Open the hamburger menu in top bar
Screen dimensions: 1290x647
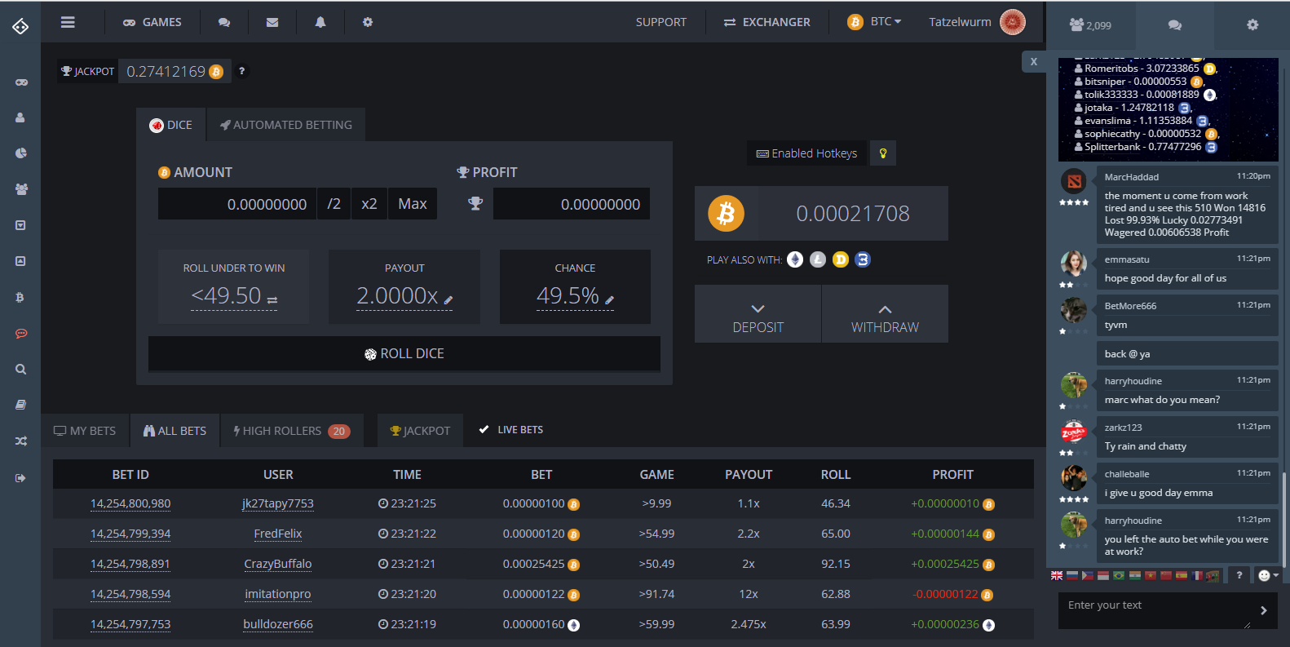tap(68, 22)
